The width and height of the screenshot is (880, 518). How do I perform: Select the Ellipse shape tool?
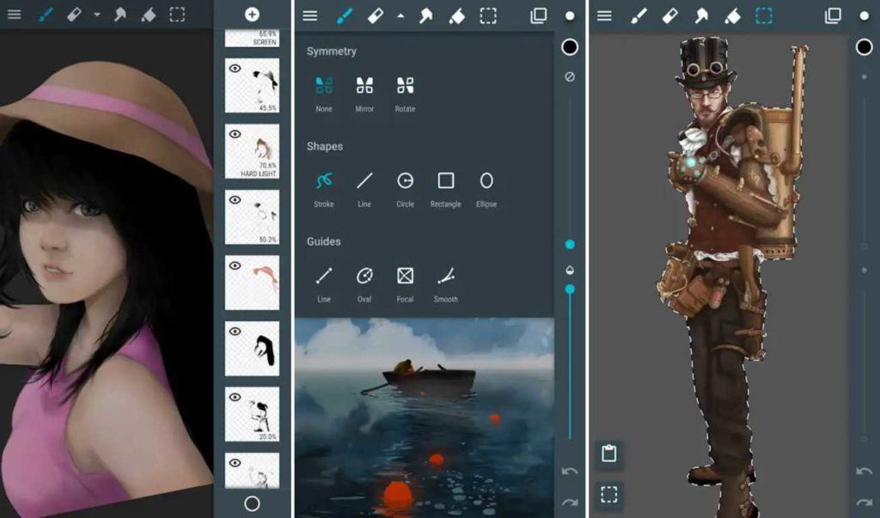pyautogui.click(x=486, y=182)
